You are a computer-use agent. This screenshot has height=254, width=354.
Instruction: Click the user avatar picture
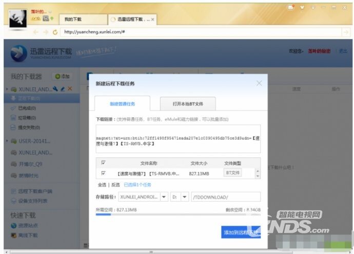pyautogui.click(x=18, y=19)
